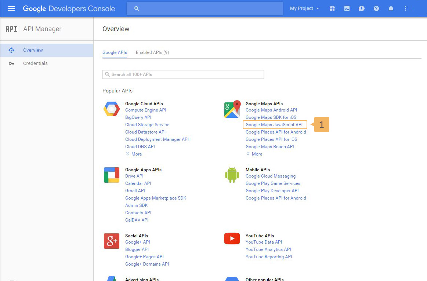Open the My Project dropdown
427x281 pixels.
coord(304,8)
